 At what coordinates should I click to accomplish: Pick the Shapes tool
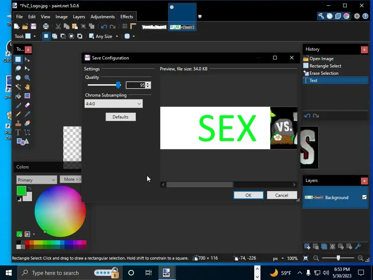[23, 142]
